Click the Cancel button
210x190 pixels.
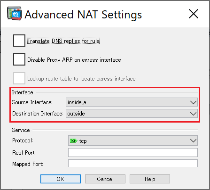(105, 179)
